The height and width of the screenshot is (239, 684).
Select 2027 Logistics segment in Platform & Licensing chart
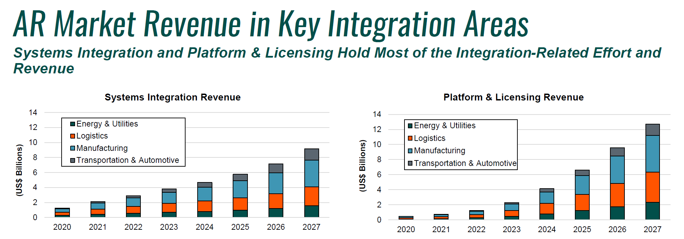point(652,187)
